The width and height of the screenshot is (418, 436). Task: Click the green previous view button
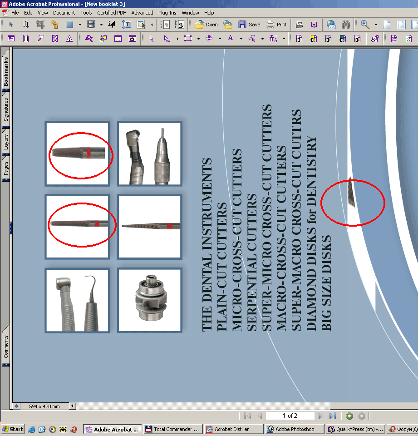(349, 416)
